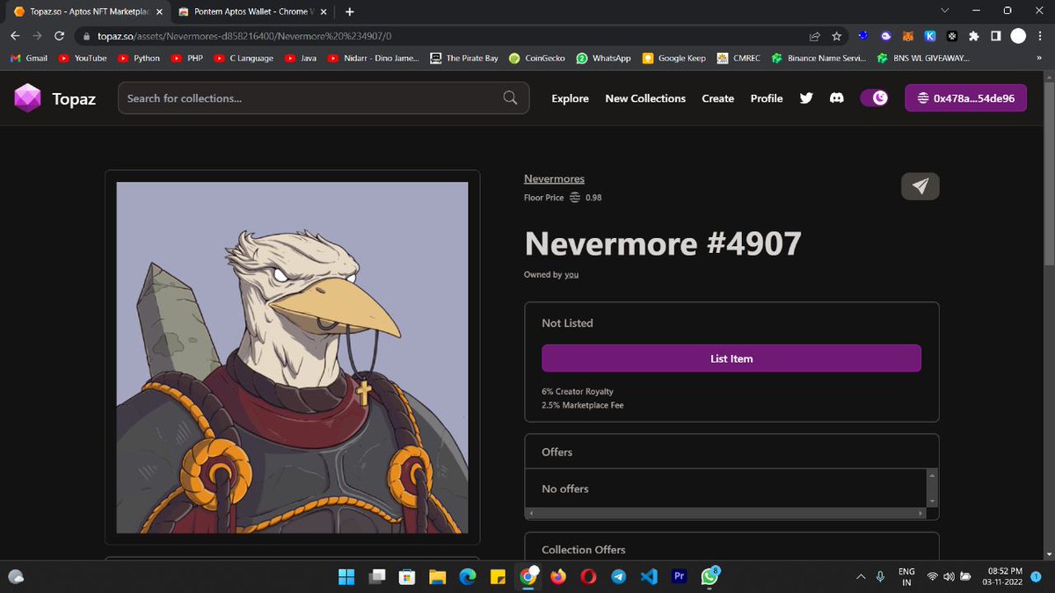This screenshot has height=593, width=1055.
Task: Click wallet address 0x478a...54de96 button
Action: 965,98
